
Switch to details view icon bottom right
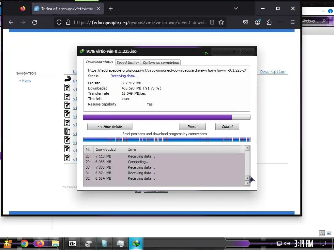click(322, 233)
